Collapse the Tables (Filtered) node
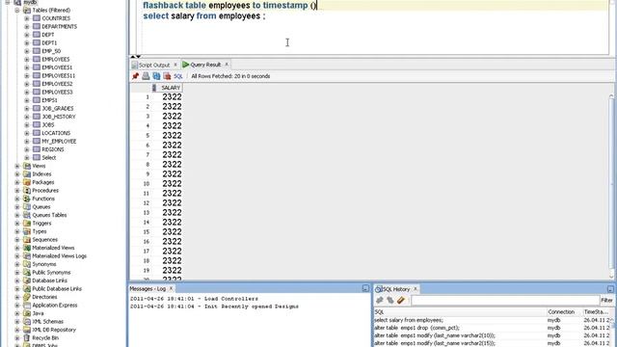617x347 pixels. 17,11
